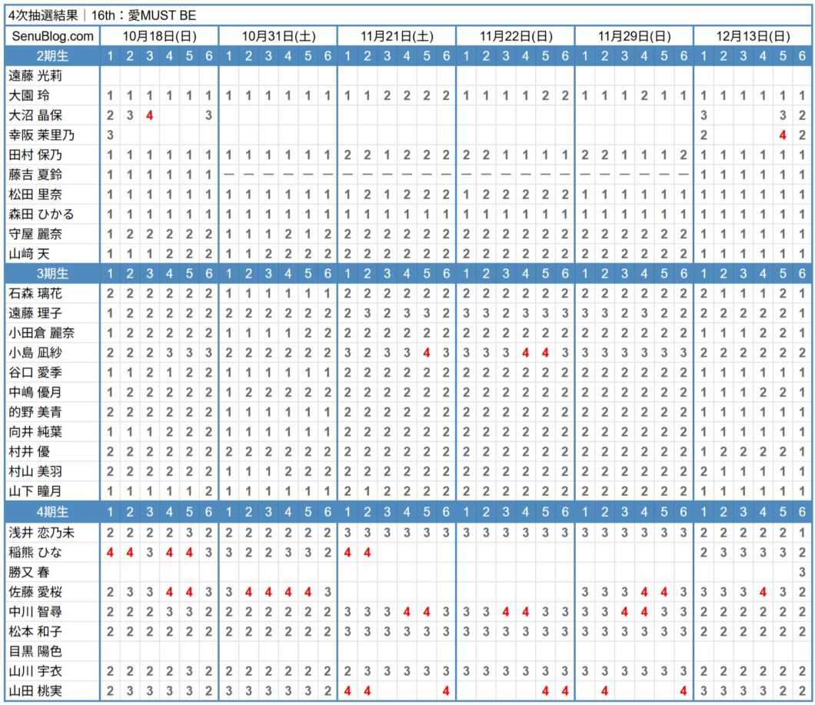
Task: Select the name '中川 智尋'
Action: [35, 611]
